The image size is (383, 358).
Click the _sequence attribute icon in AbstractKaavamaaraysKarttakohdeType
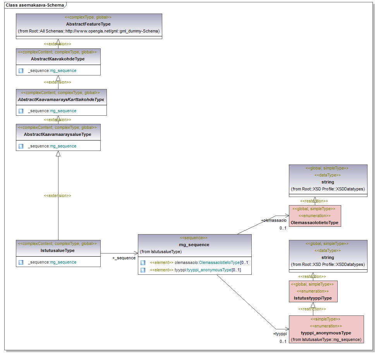click(x=21, y=111)
